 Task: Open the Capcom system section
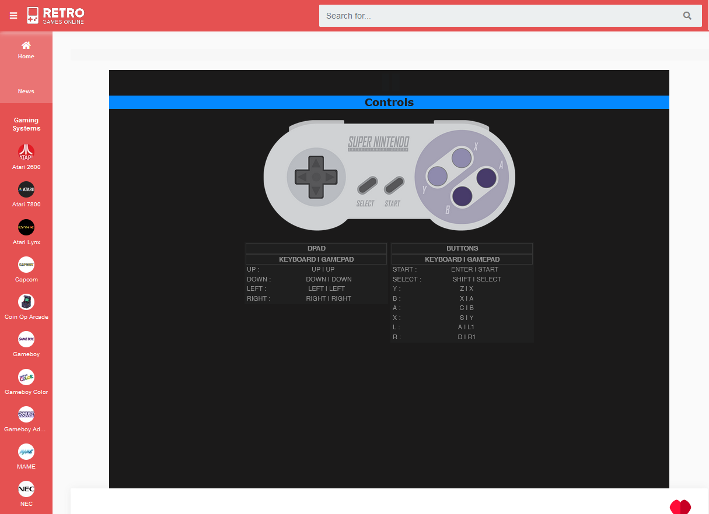point(26,265)
